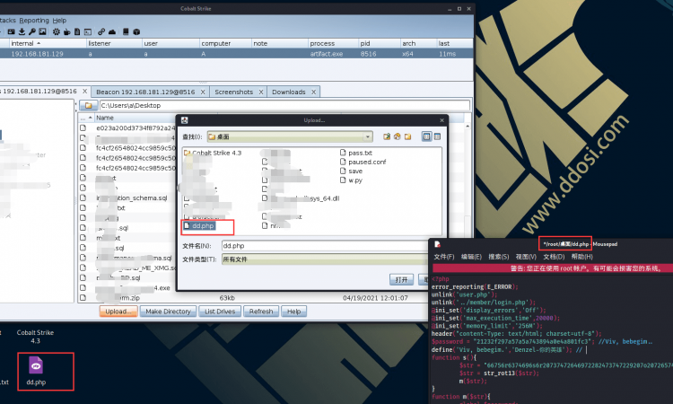
Task: Open the 桌面 look-in dropdown
Action: [290, 136]
